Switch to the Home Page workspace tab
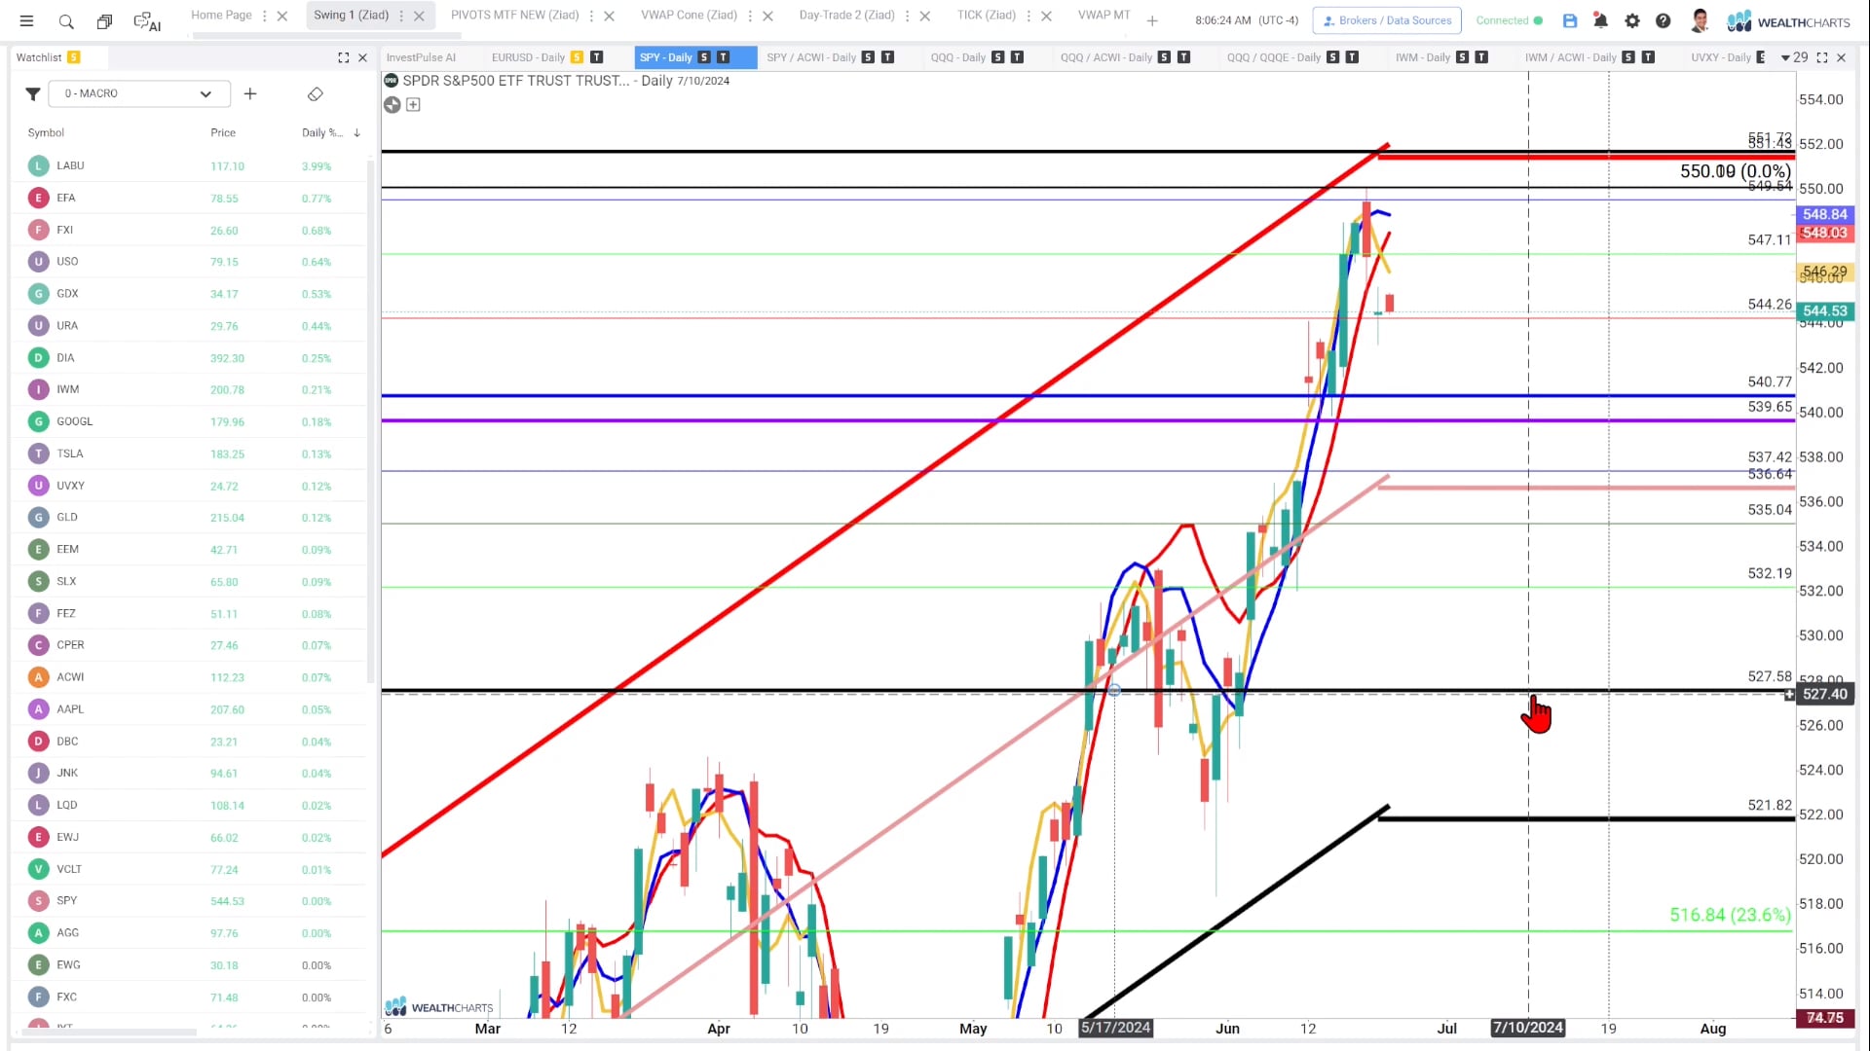 [221, 15]
